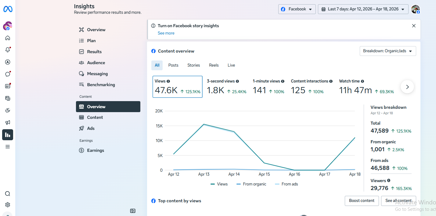Close the story insights banner
The image size is (436, 216).
click(414, 26)
